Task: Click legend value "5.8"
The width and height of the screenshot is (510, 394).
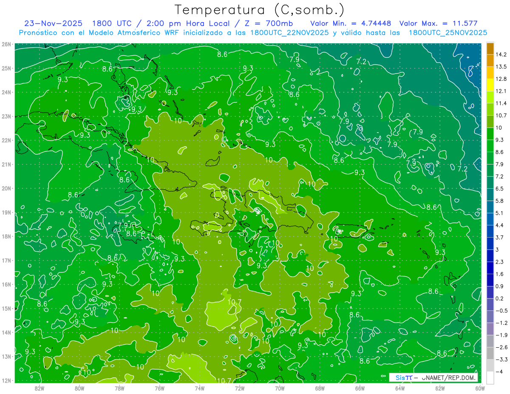Action: (499, 201)
